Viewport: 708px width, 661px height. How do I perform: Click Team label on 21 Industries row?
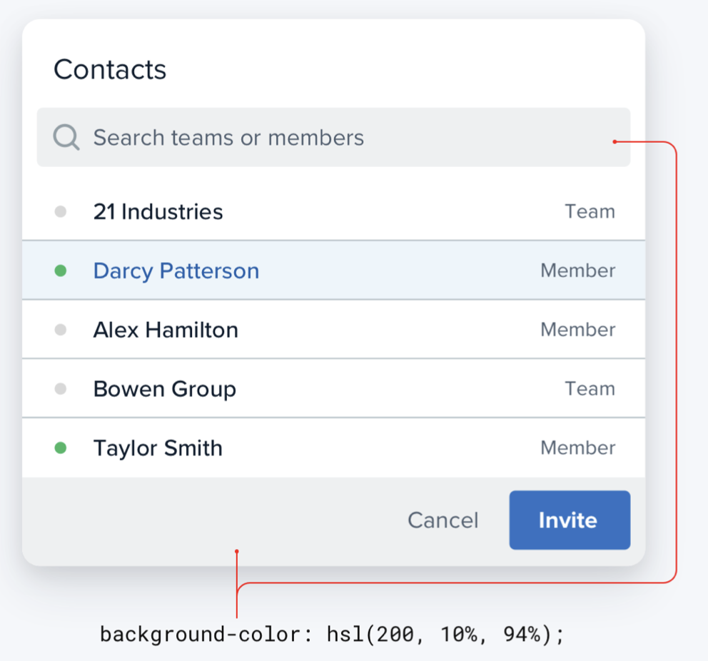pos(590,211)
